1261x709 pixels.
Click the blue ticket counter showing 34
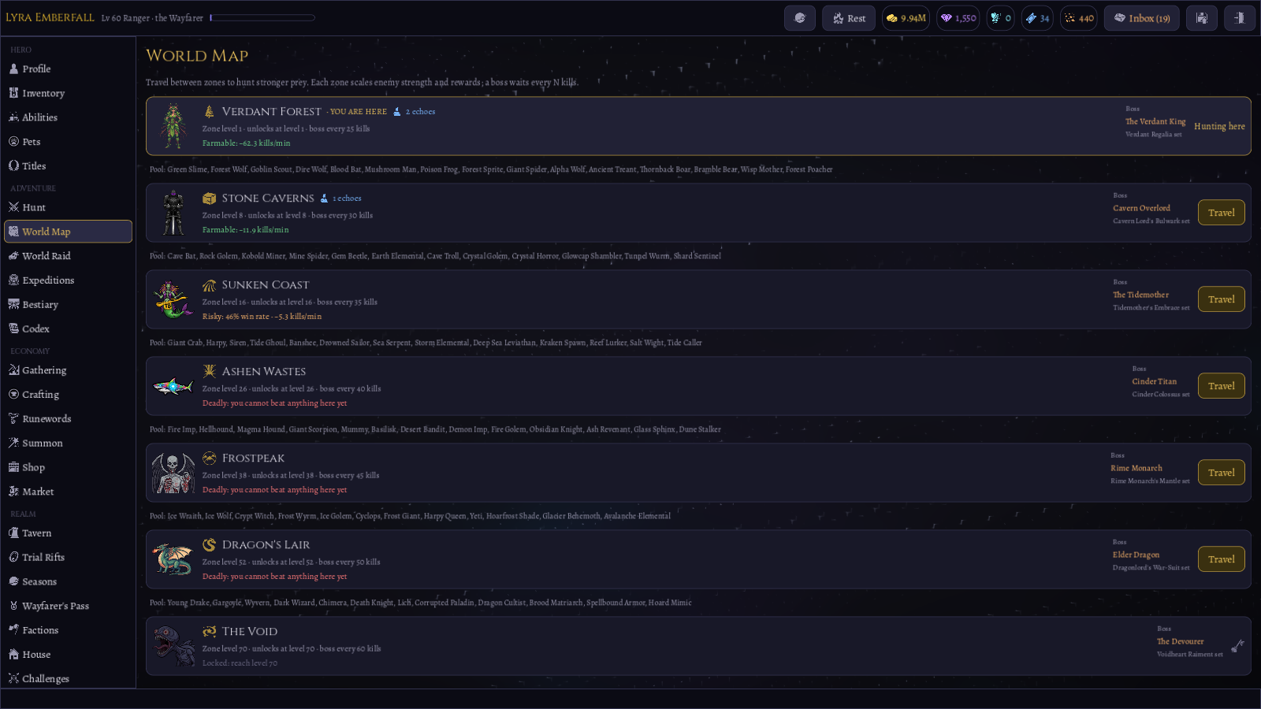(1037, 18)
